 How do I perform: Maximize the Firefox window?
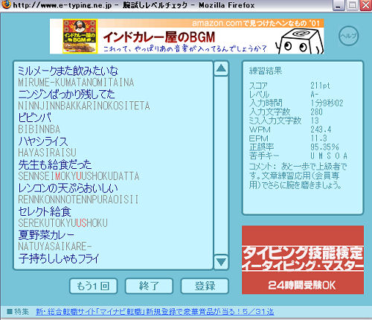click(352, 5)
